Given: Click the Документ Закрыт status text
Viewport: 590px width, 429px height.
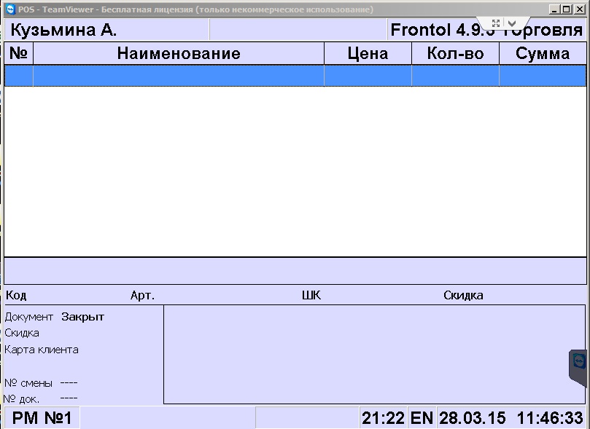Looking at the screenshot, I should click(x=55, y=317).
